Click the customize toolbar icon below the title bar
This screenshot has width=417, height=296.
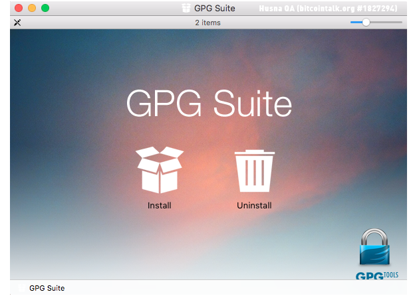[x=17, y=23]
